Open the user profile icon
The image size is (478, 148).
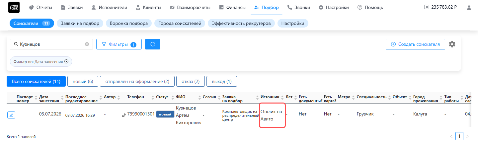[x=469, y=7]
